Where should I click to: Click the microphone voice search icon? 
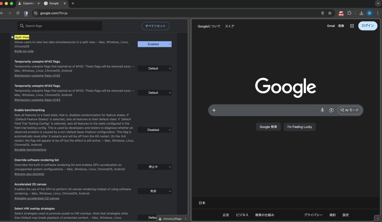pos(322,110)
